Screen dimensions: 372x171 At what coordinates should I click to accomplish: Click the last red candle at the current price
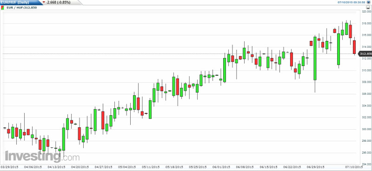tap(354, 47)
